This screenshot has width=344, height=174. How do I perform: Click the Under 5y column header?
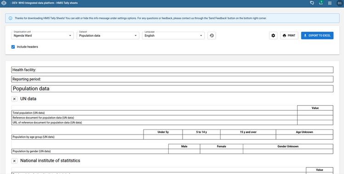pos(163,132)
